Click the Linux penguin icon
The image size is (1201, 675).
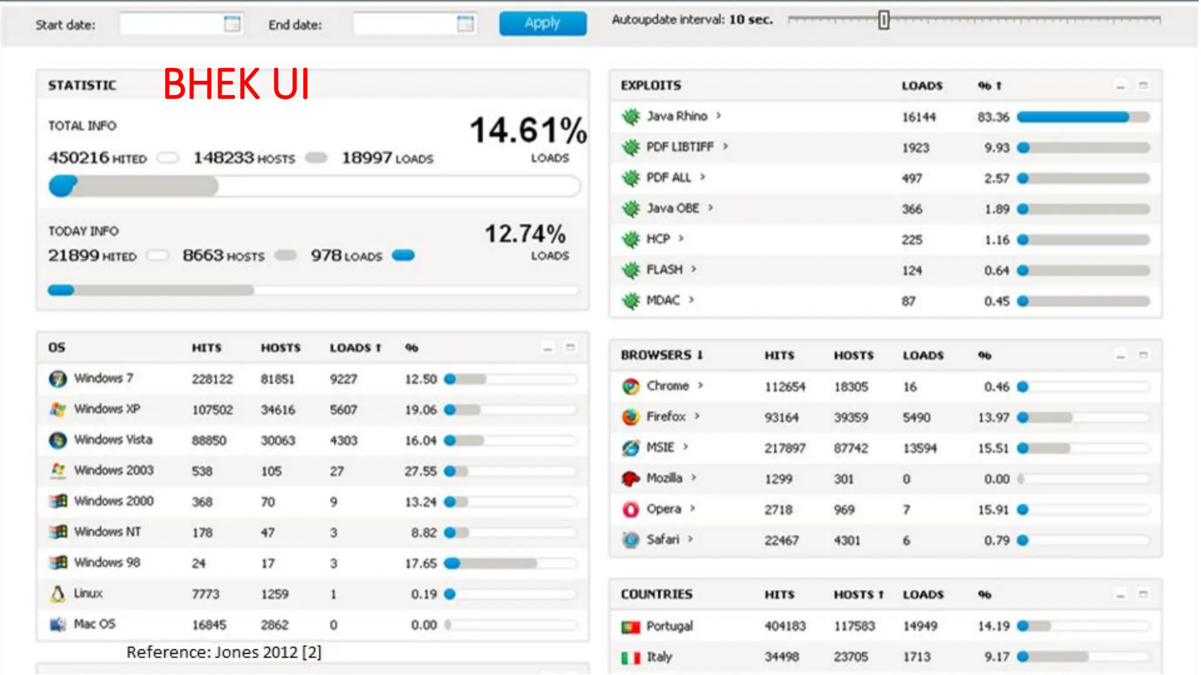tap(57, 594)
